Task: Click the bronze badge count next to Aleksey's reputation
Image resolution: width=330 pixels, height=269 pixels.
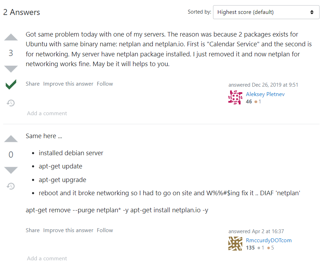Action: (x=258, y=101)
